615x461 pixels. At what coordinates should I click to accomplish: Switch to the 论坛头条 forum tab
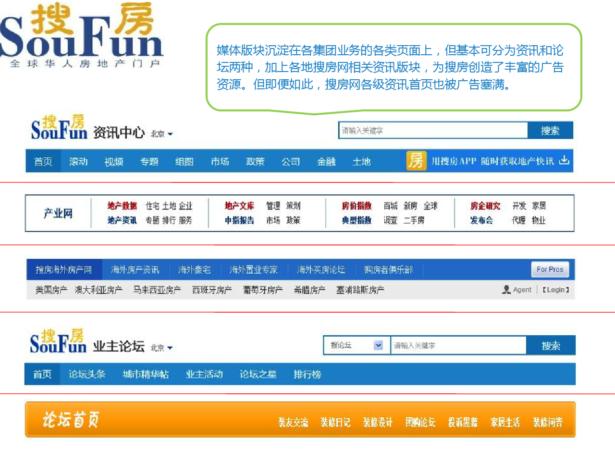click(87, 374)
